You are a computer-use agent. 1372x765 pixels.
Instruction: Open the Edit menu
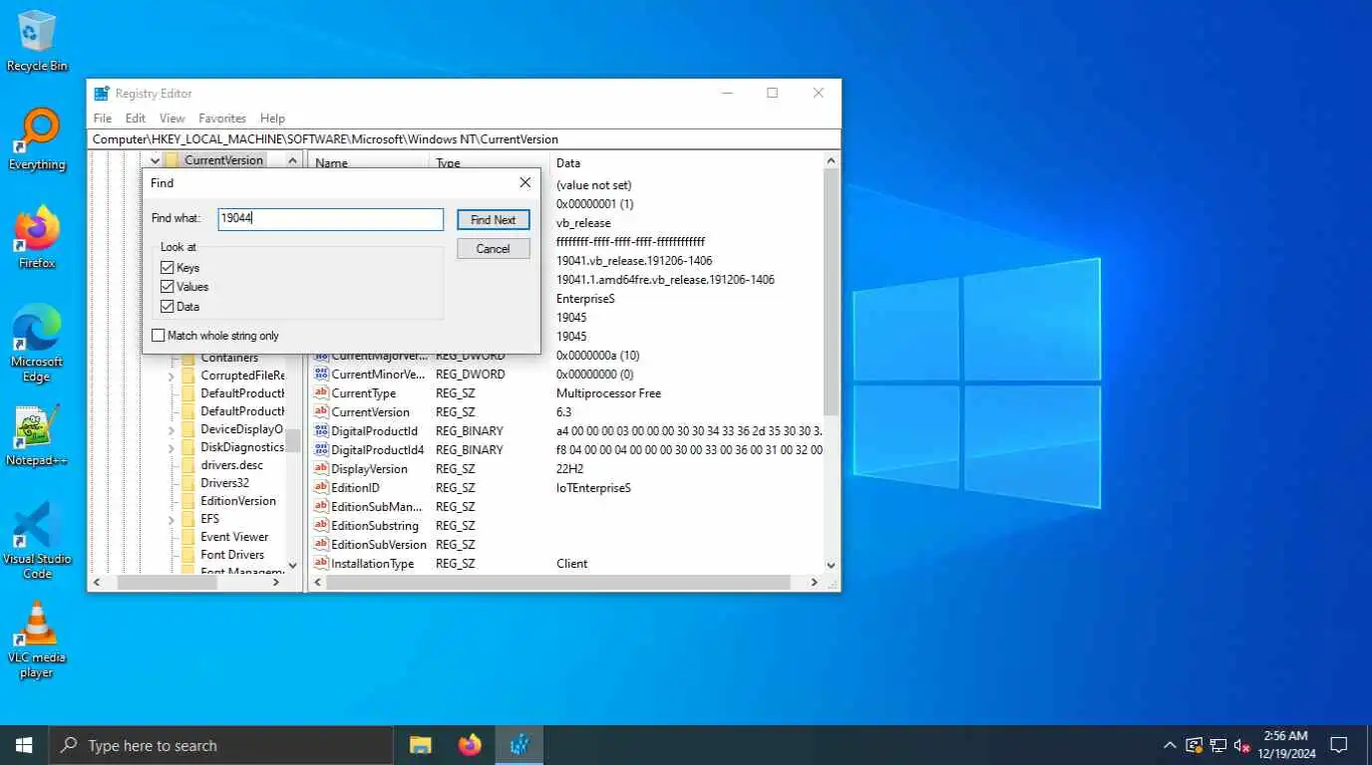click(136, 118)
